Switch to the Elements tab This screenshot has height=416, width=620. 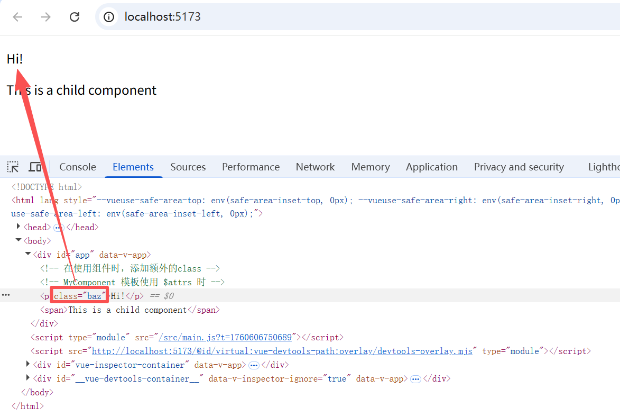[x=133, y=167]
